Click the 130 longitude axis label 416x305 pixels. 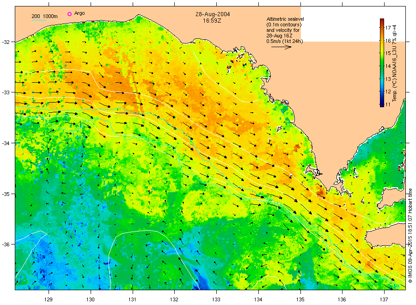point(91,299)
